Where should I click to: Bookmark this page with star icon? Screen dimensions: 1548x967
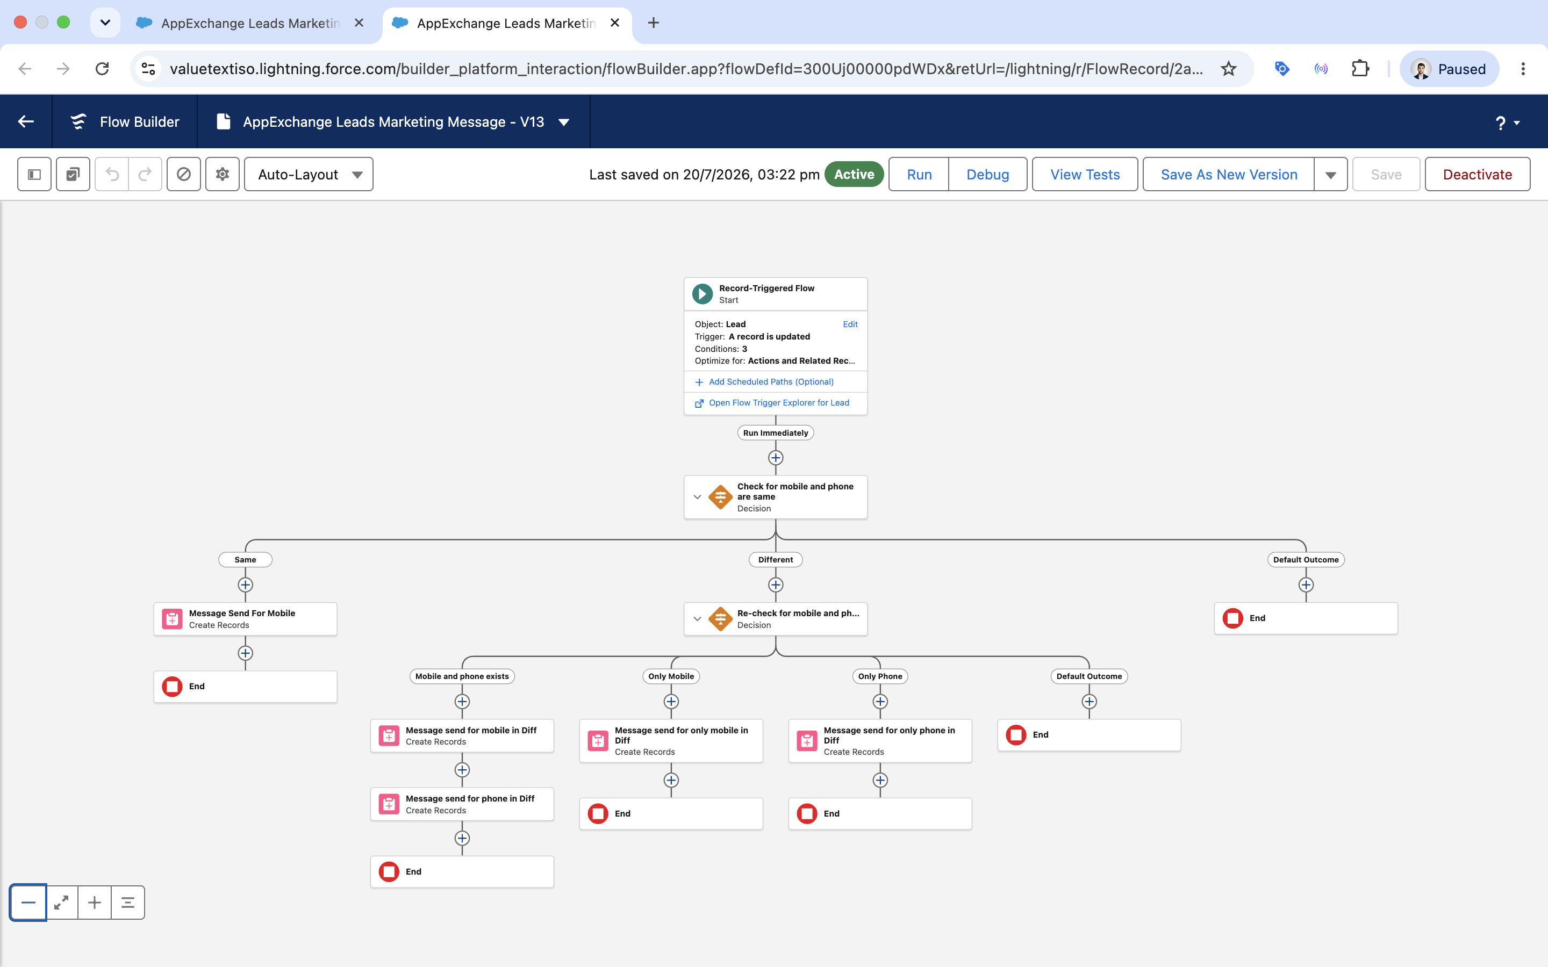1228,68
